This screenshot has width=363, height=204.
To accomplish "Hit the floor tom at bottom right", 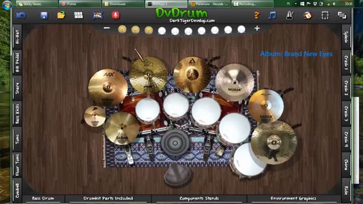I will coord(248,160).
